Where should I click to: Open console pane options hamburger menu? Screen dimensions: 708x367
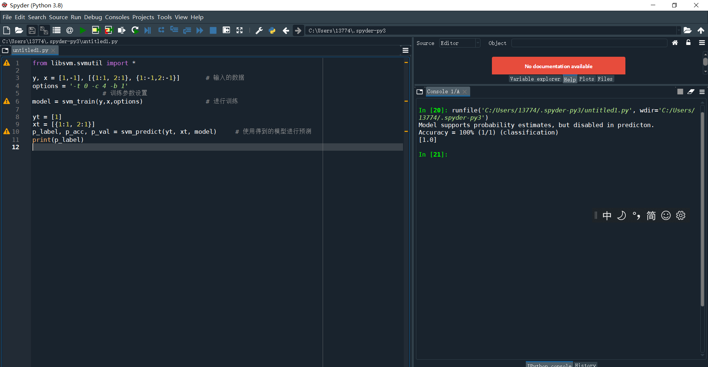point(702,92)
